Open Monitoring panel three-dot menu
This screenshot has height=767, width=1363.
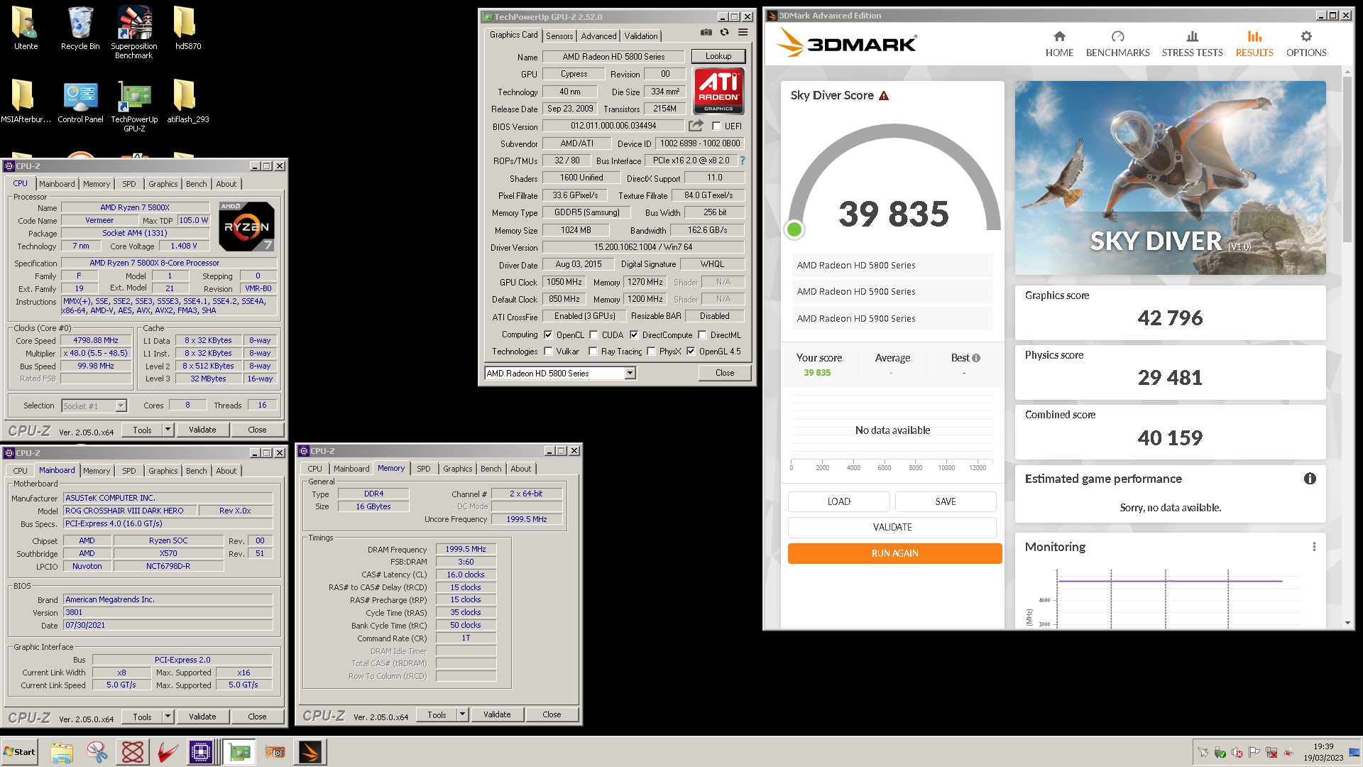(x=1314, y=547)
